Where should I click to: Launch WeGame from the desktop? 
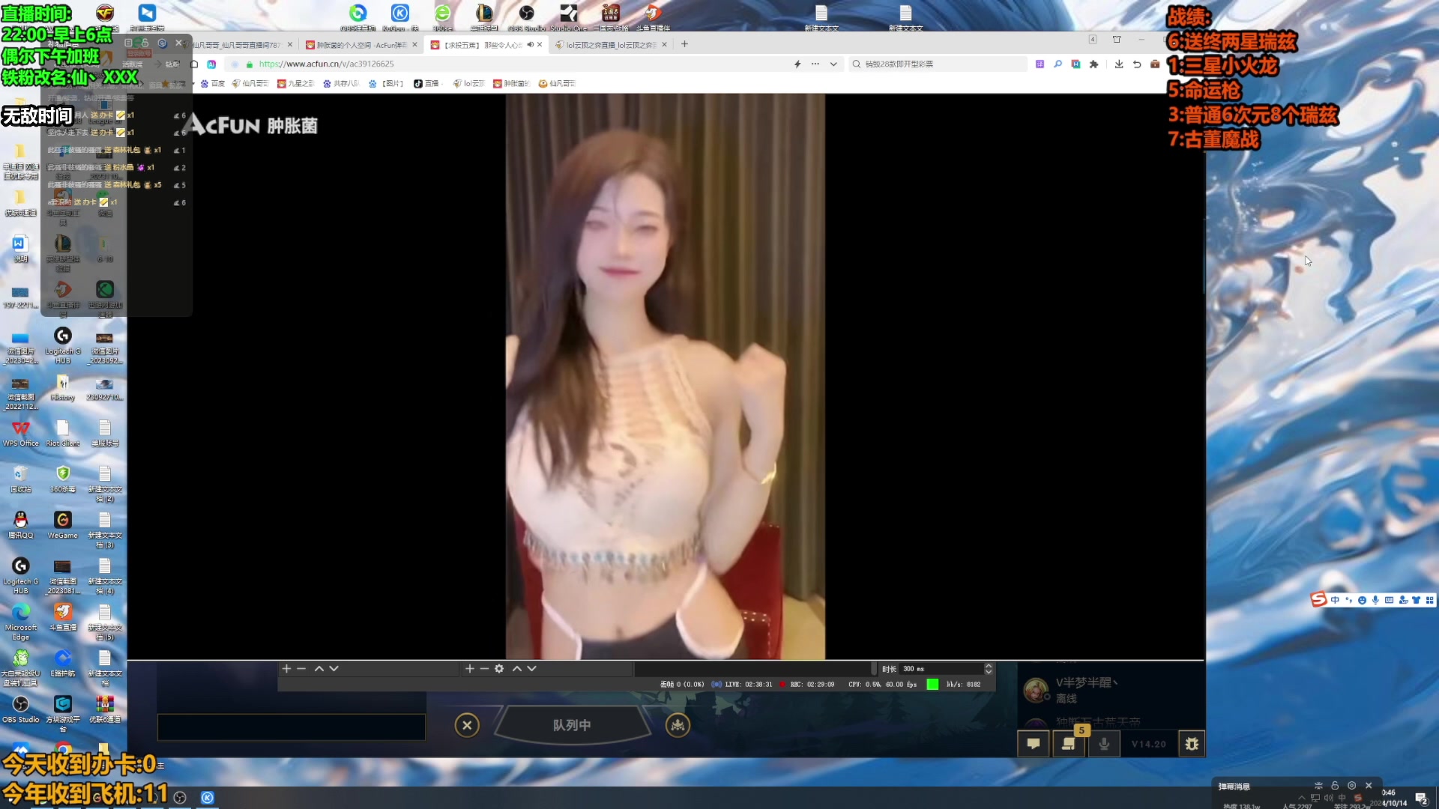(63, 525)
